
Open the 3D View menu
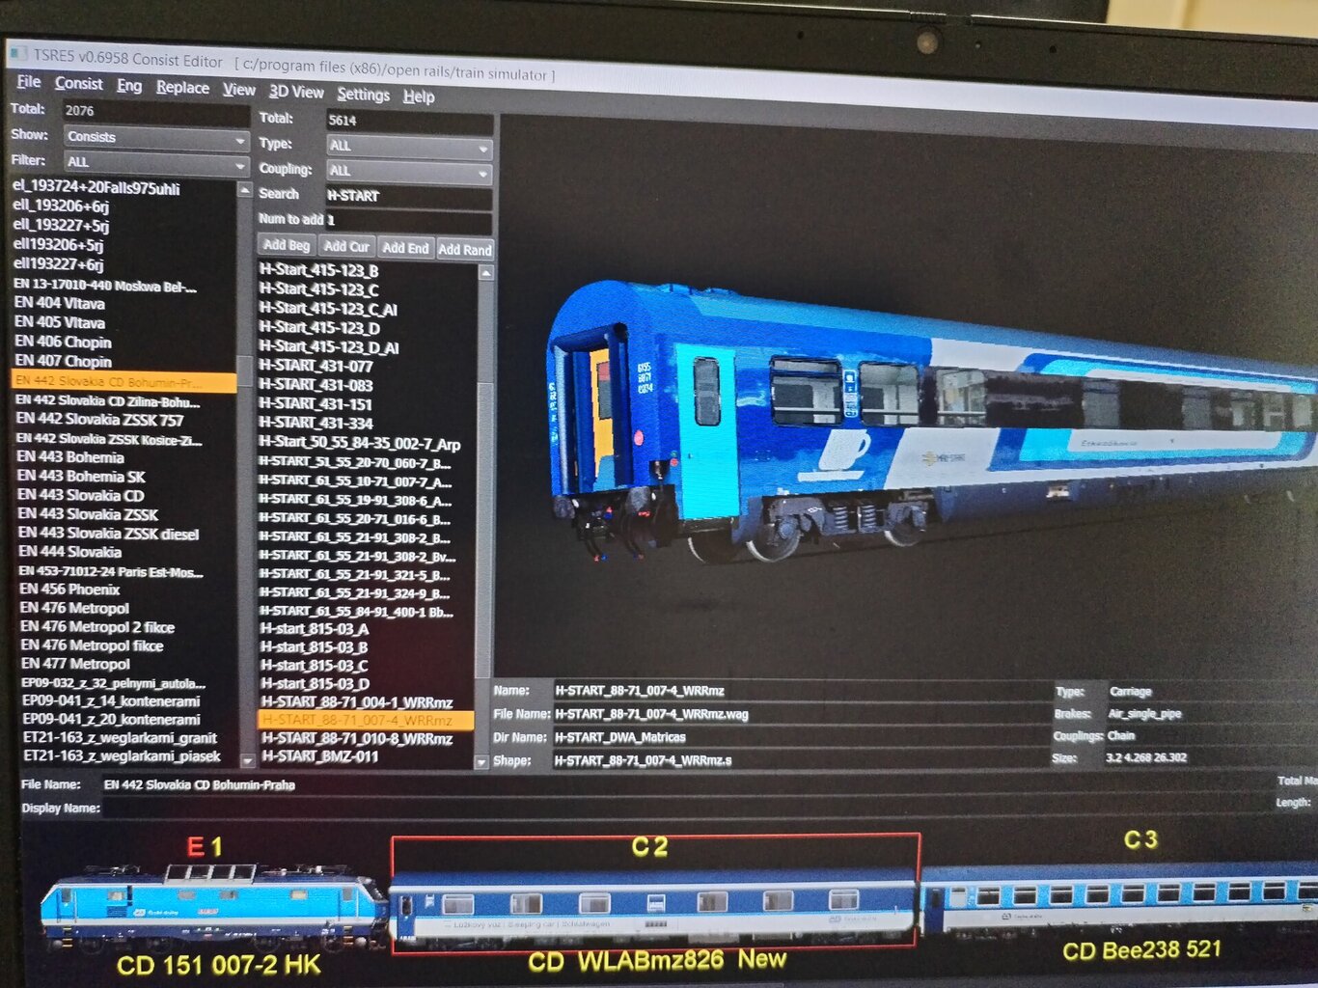296,92
